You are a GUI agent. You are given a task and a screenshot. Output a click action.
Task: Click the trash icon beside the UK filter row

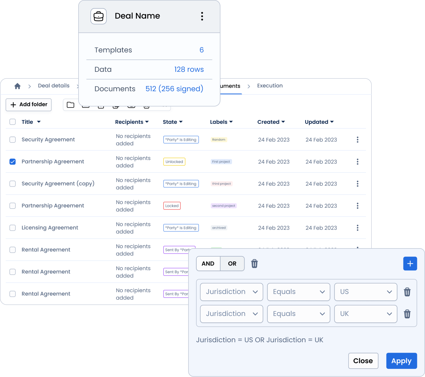tap(407, 314)
